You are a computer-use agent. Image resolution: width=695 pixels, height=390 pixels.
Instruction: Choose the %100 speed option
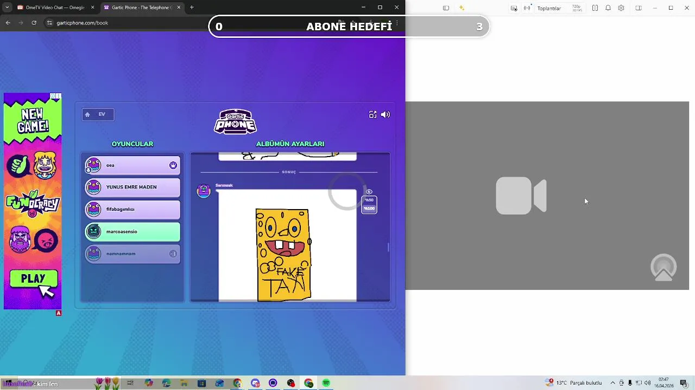[x=369, y=209]
